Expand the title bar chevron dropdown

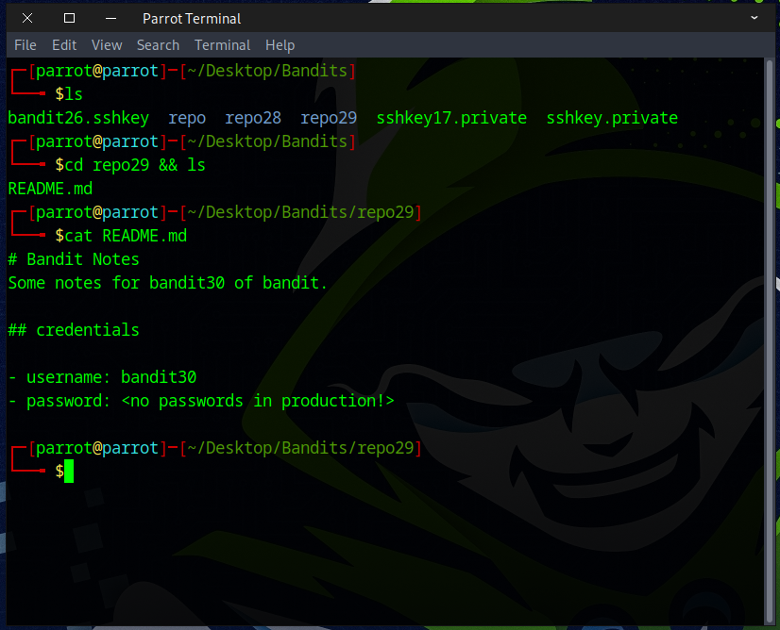755,18
